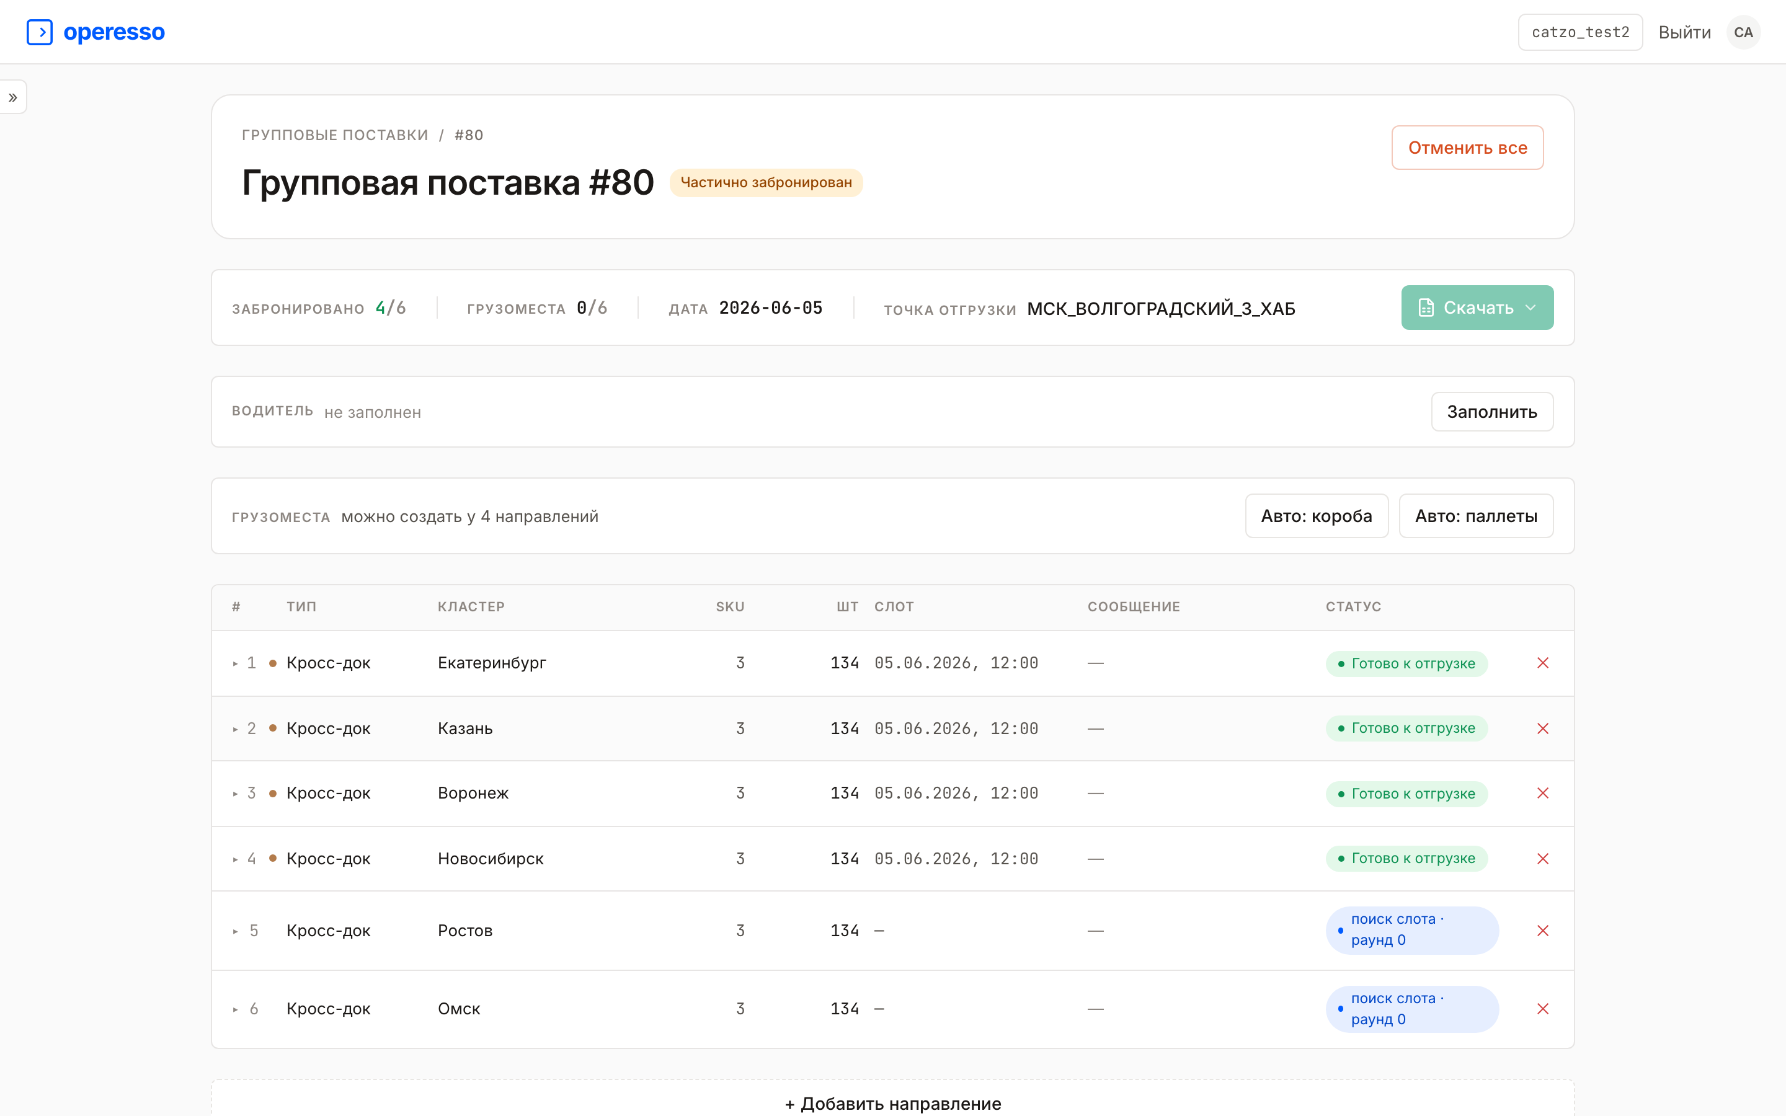The width and height of the screenshot is (1786, 1116).
Task: Click the Авто: короба button
Action: point(1316,516)
